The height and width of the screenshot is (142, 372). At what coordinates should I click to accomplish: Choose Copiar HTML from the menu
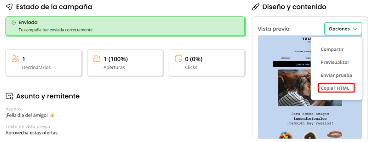(336, 88)
